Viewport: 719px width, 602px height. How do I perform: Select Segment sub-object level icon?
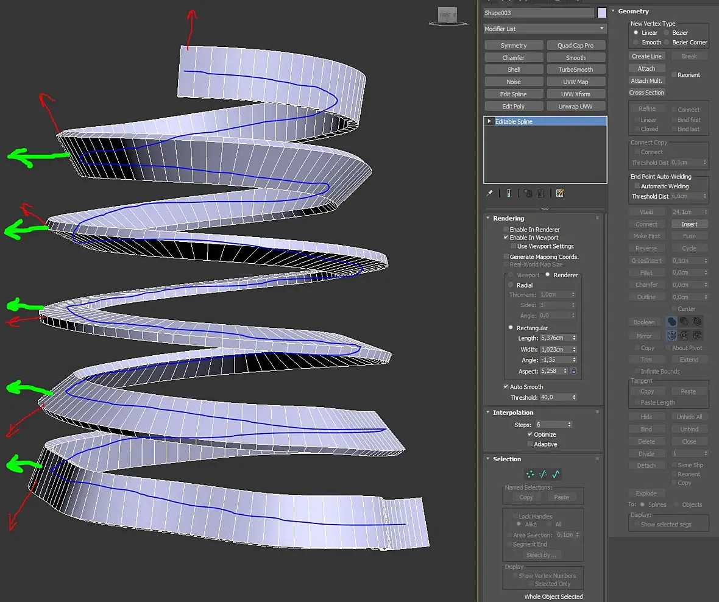[x=542, y=474]
